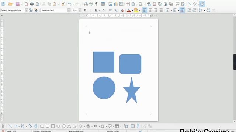Insert special character omega icon
Image resolution: width=236 pixels, height=132 pixels.
[140, 4]
